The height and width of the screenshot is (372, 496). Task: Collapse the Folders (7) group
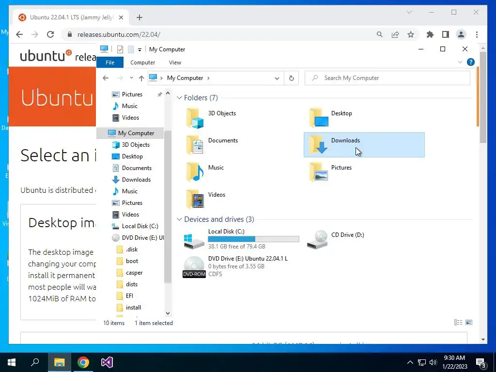pyautogui.click(x=179, y=98)
